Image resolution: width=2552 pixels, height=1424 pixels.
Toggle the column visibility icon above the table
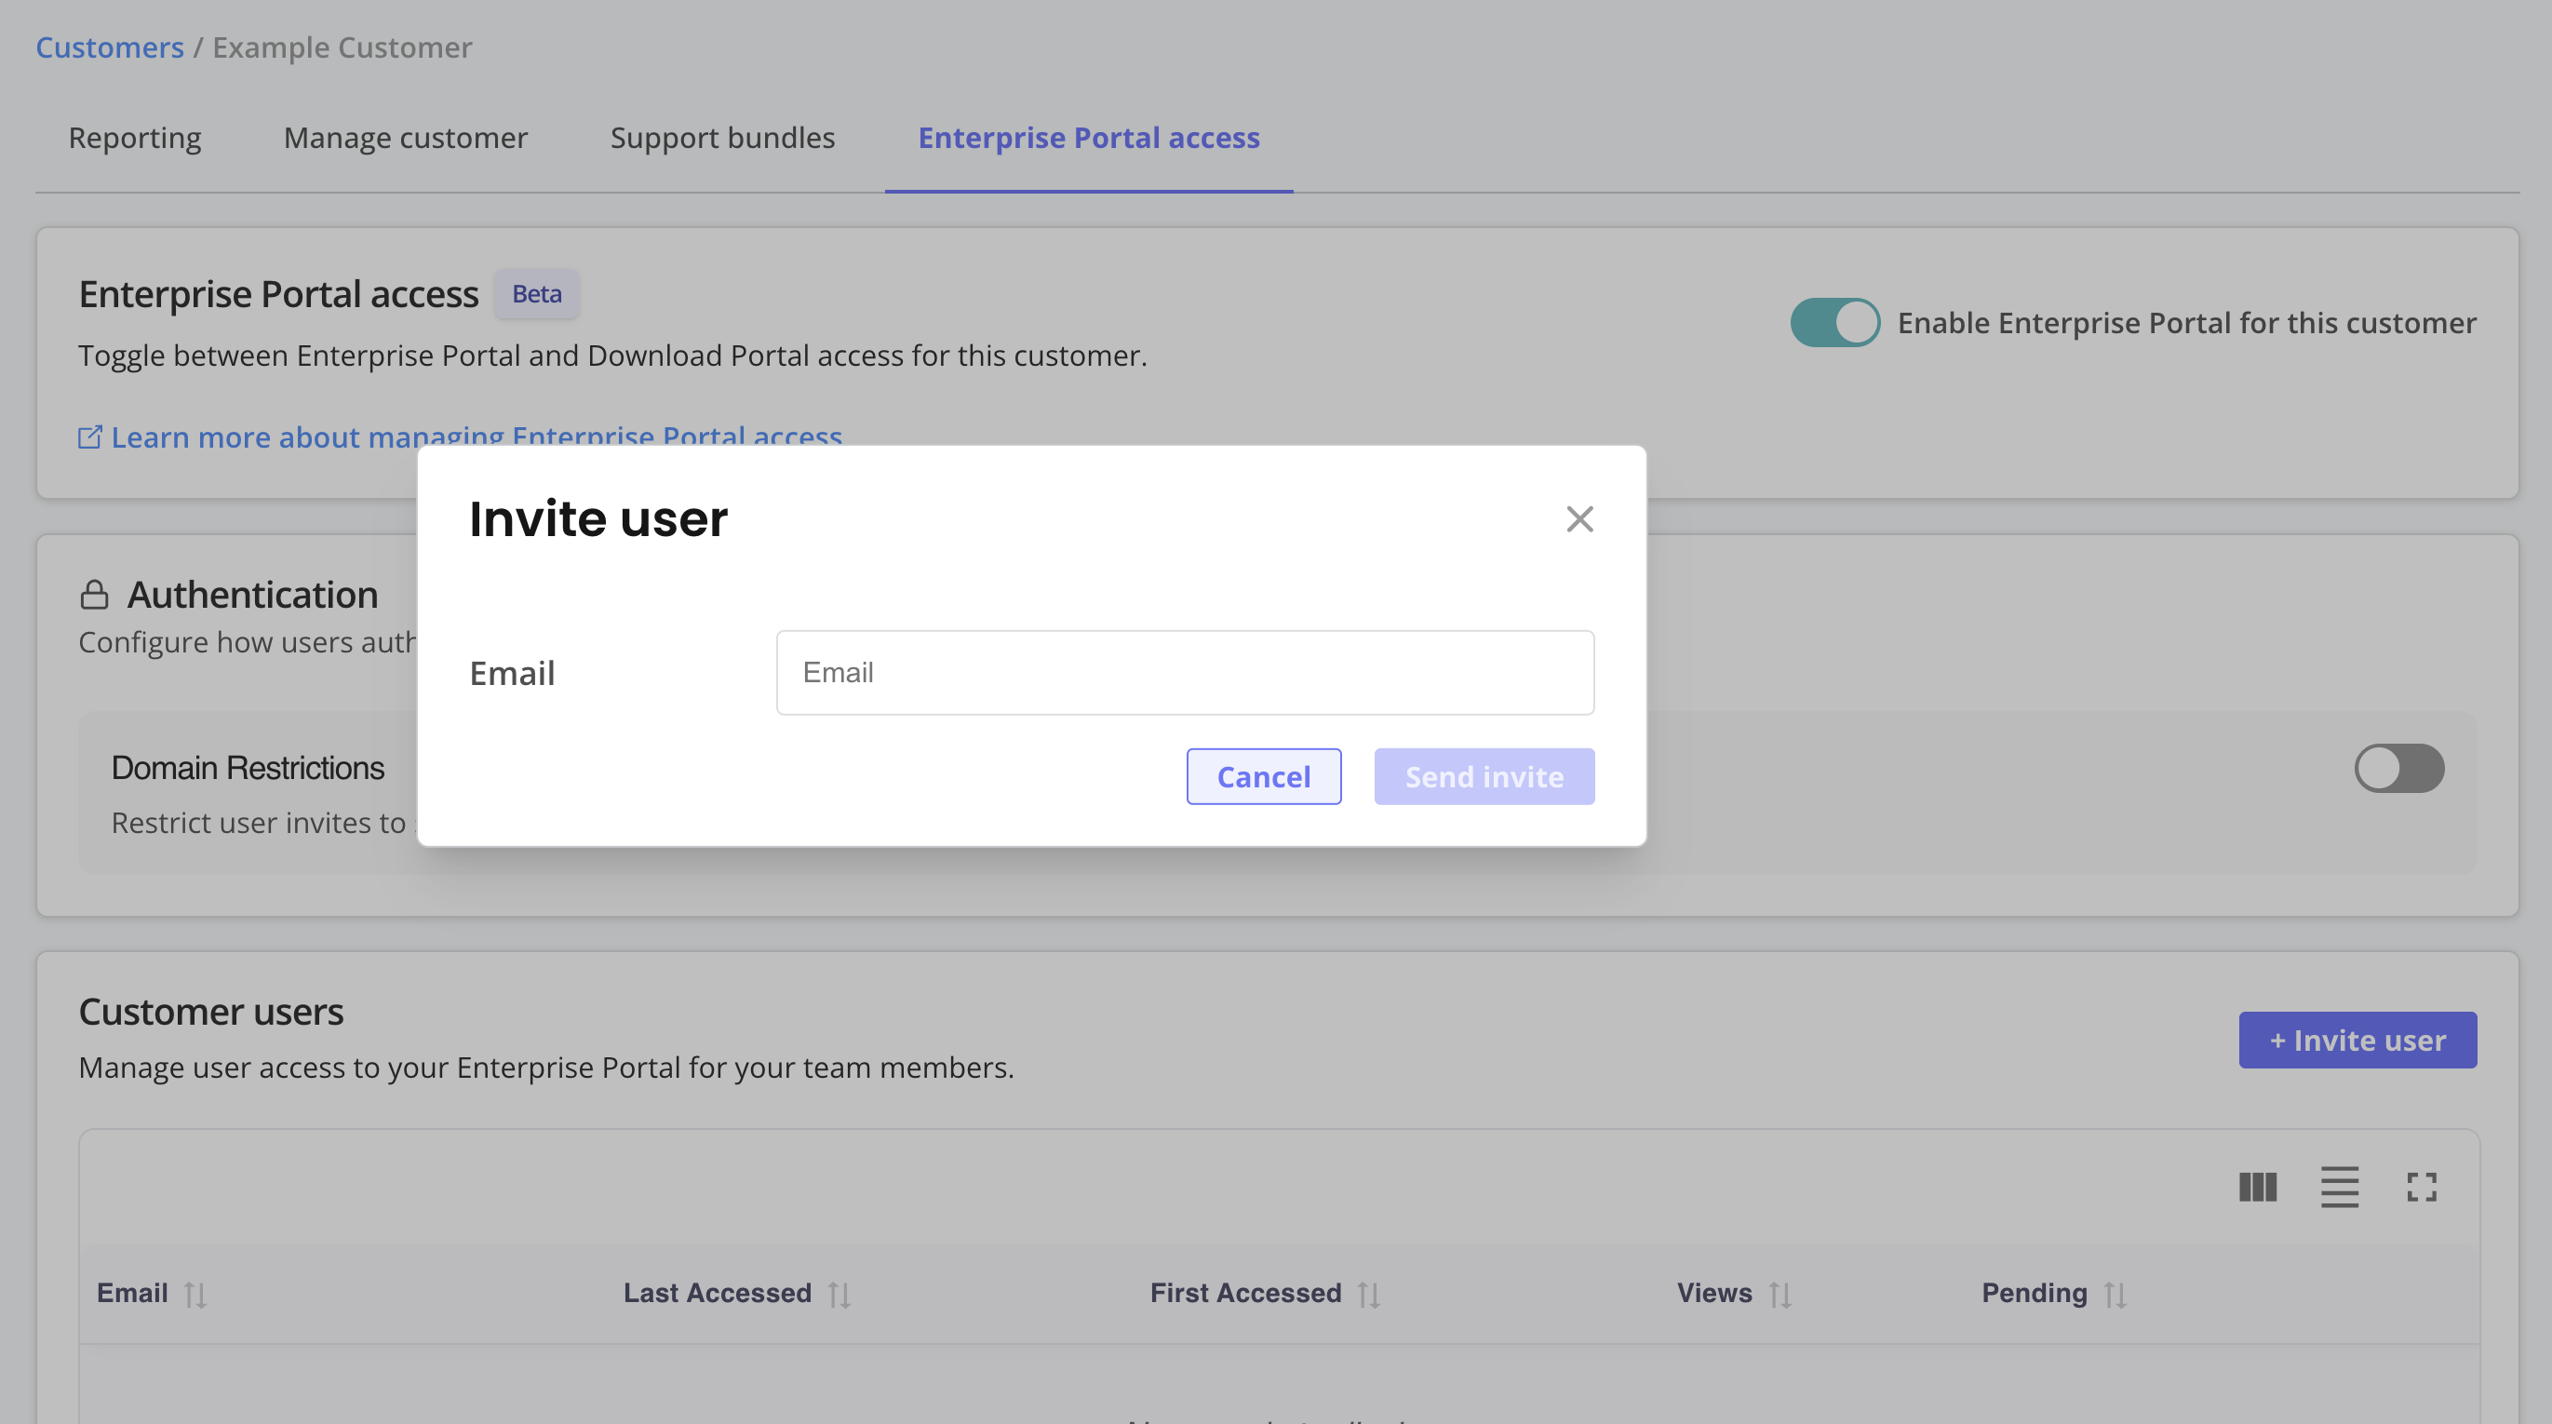[2258, 1188]
